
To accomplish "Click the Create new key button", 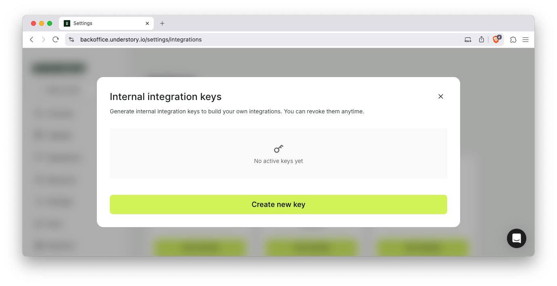I will click(x=278, y=205).
